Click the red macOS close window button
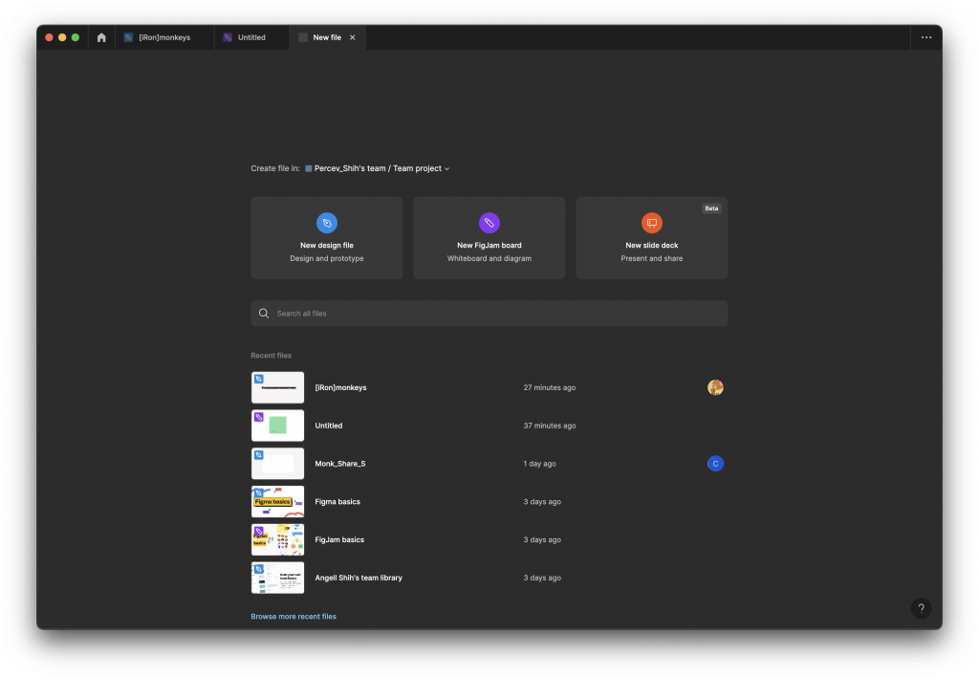The width and height of the screenshot is (979, 678). pyautogui.click(x=49, y=37)
